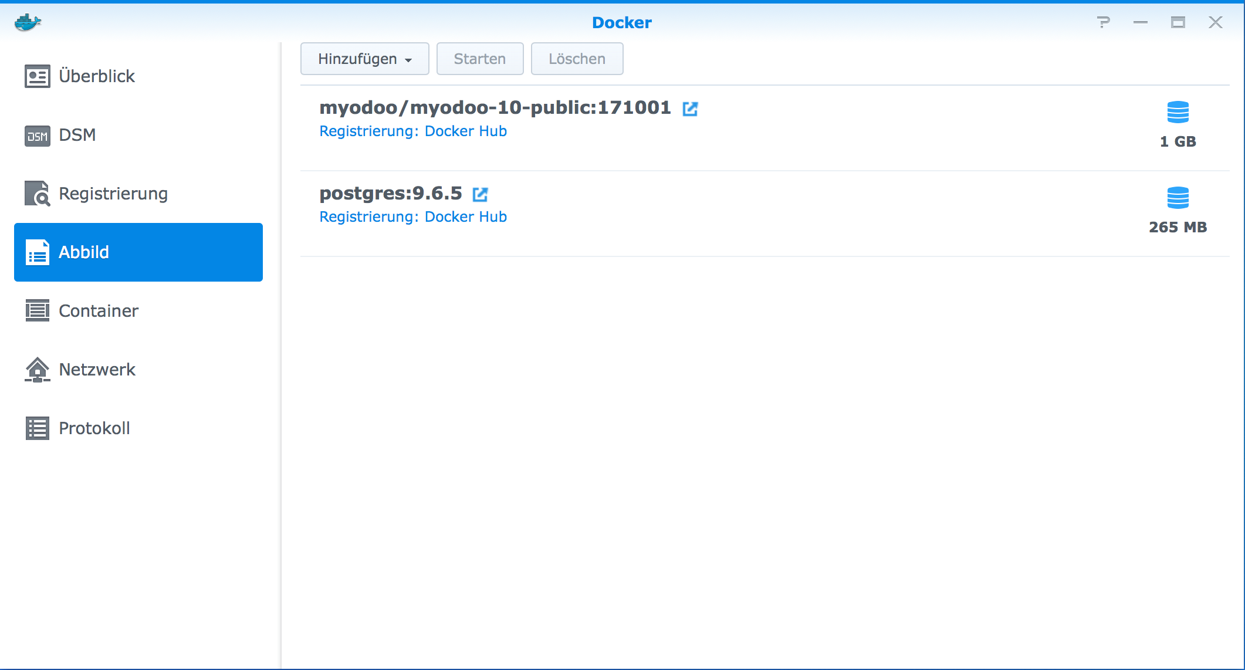
Task: Select the Abbild document icon
Action: tap(37, 252)
